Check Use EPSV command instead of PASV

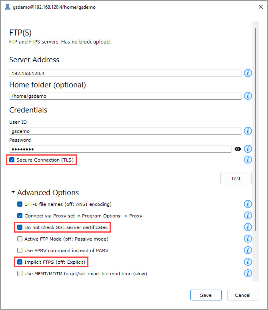[x=20, y=251]
